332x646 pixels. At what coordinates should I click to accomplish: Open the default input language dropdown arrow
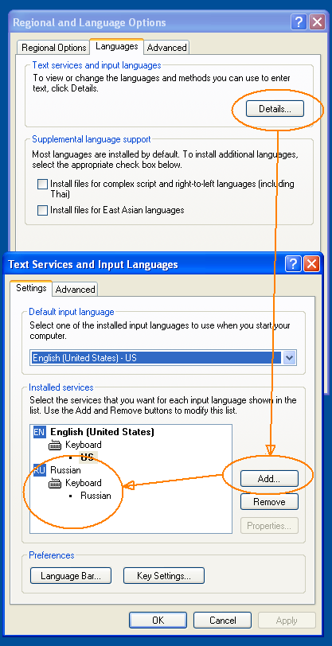[290, 358]
